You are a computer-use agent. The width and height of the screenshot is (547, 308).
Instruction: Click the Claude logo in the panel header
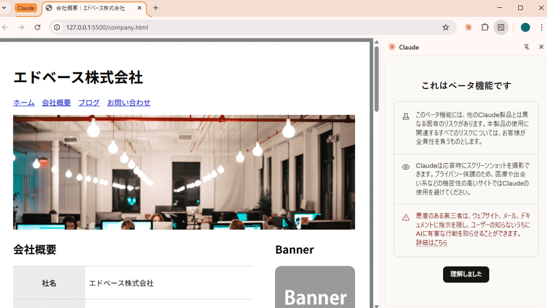[392, 47]
